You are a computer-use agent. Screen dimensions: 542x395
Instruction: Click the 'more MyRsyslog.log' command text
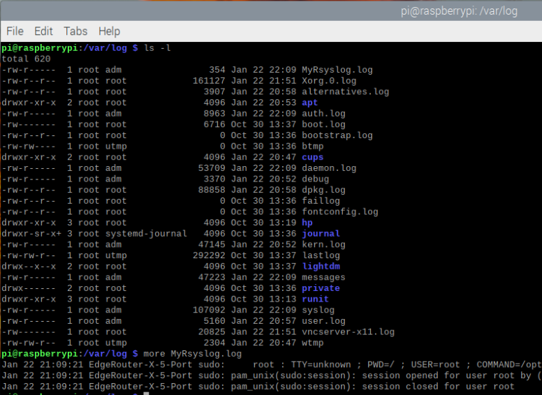click(x=192, y=354)
